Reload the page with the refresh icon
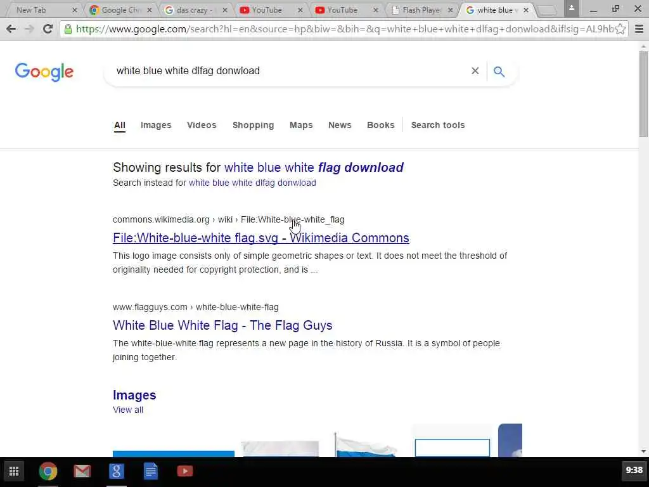The image size is (649, 487). click(48, 29)
